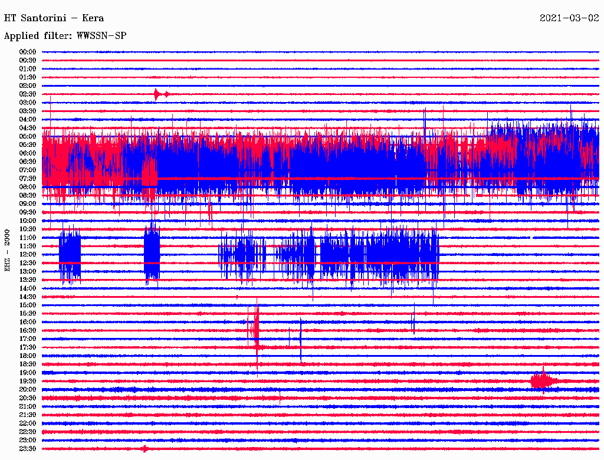
Task: Select the 20:30 time label
Action: click(x=28, y=398)
